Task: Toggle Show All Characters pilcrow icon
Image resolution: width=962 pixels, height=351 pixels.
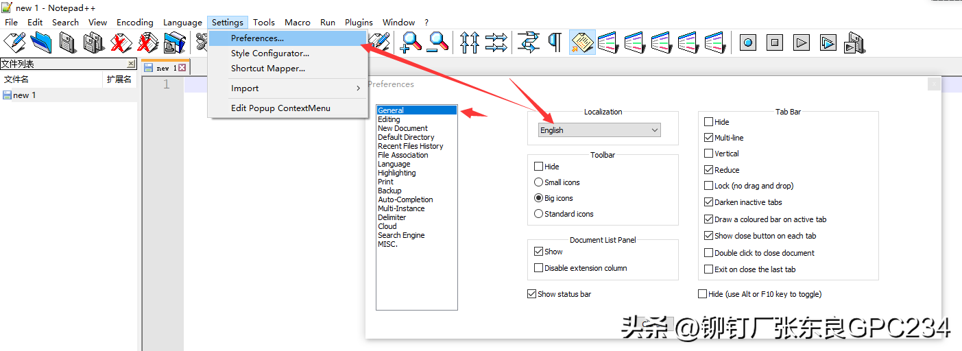Action: pos(555,43)
